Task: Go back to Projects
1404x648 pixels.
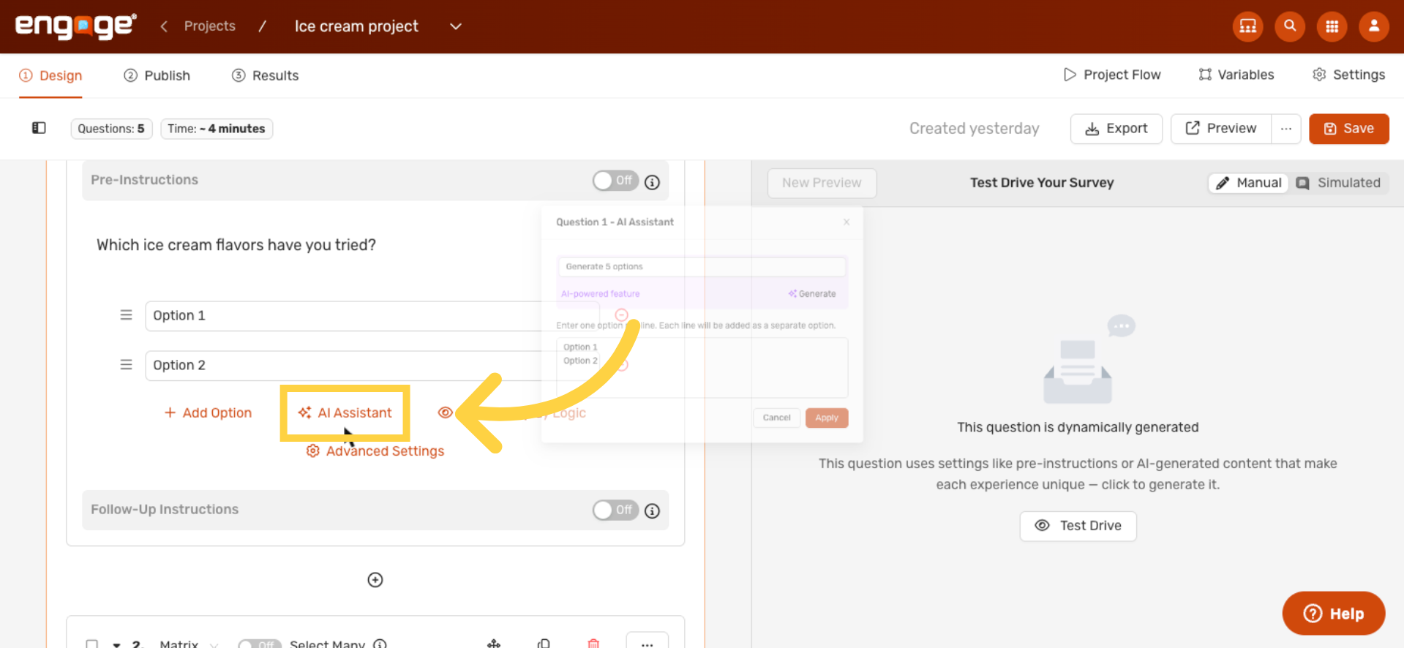Action: point(210,26)
